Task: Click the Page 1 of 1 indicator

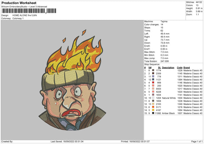Action: [x=197, y=141]
